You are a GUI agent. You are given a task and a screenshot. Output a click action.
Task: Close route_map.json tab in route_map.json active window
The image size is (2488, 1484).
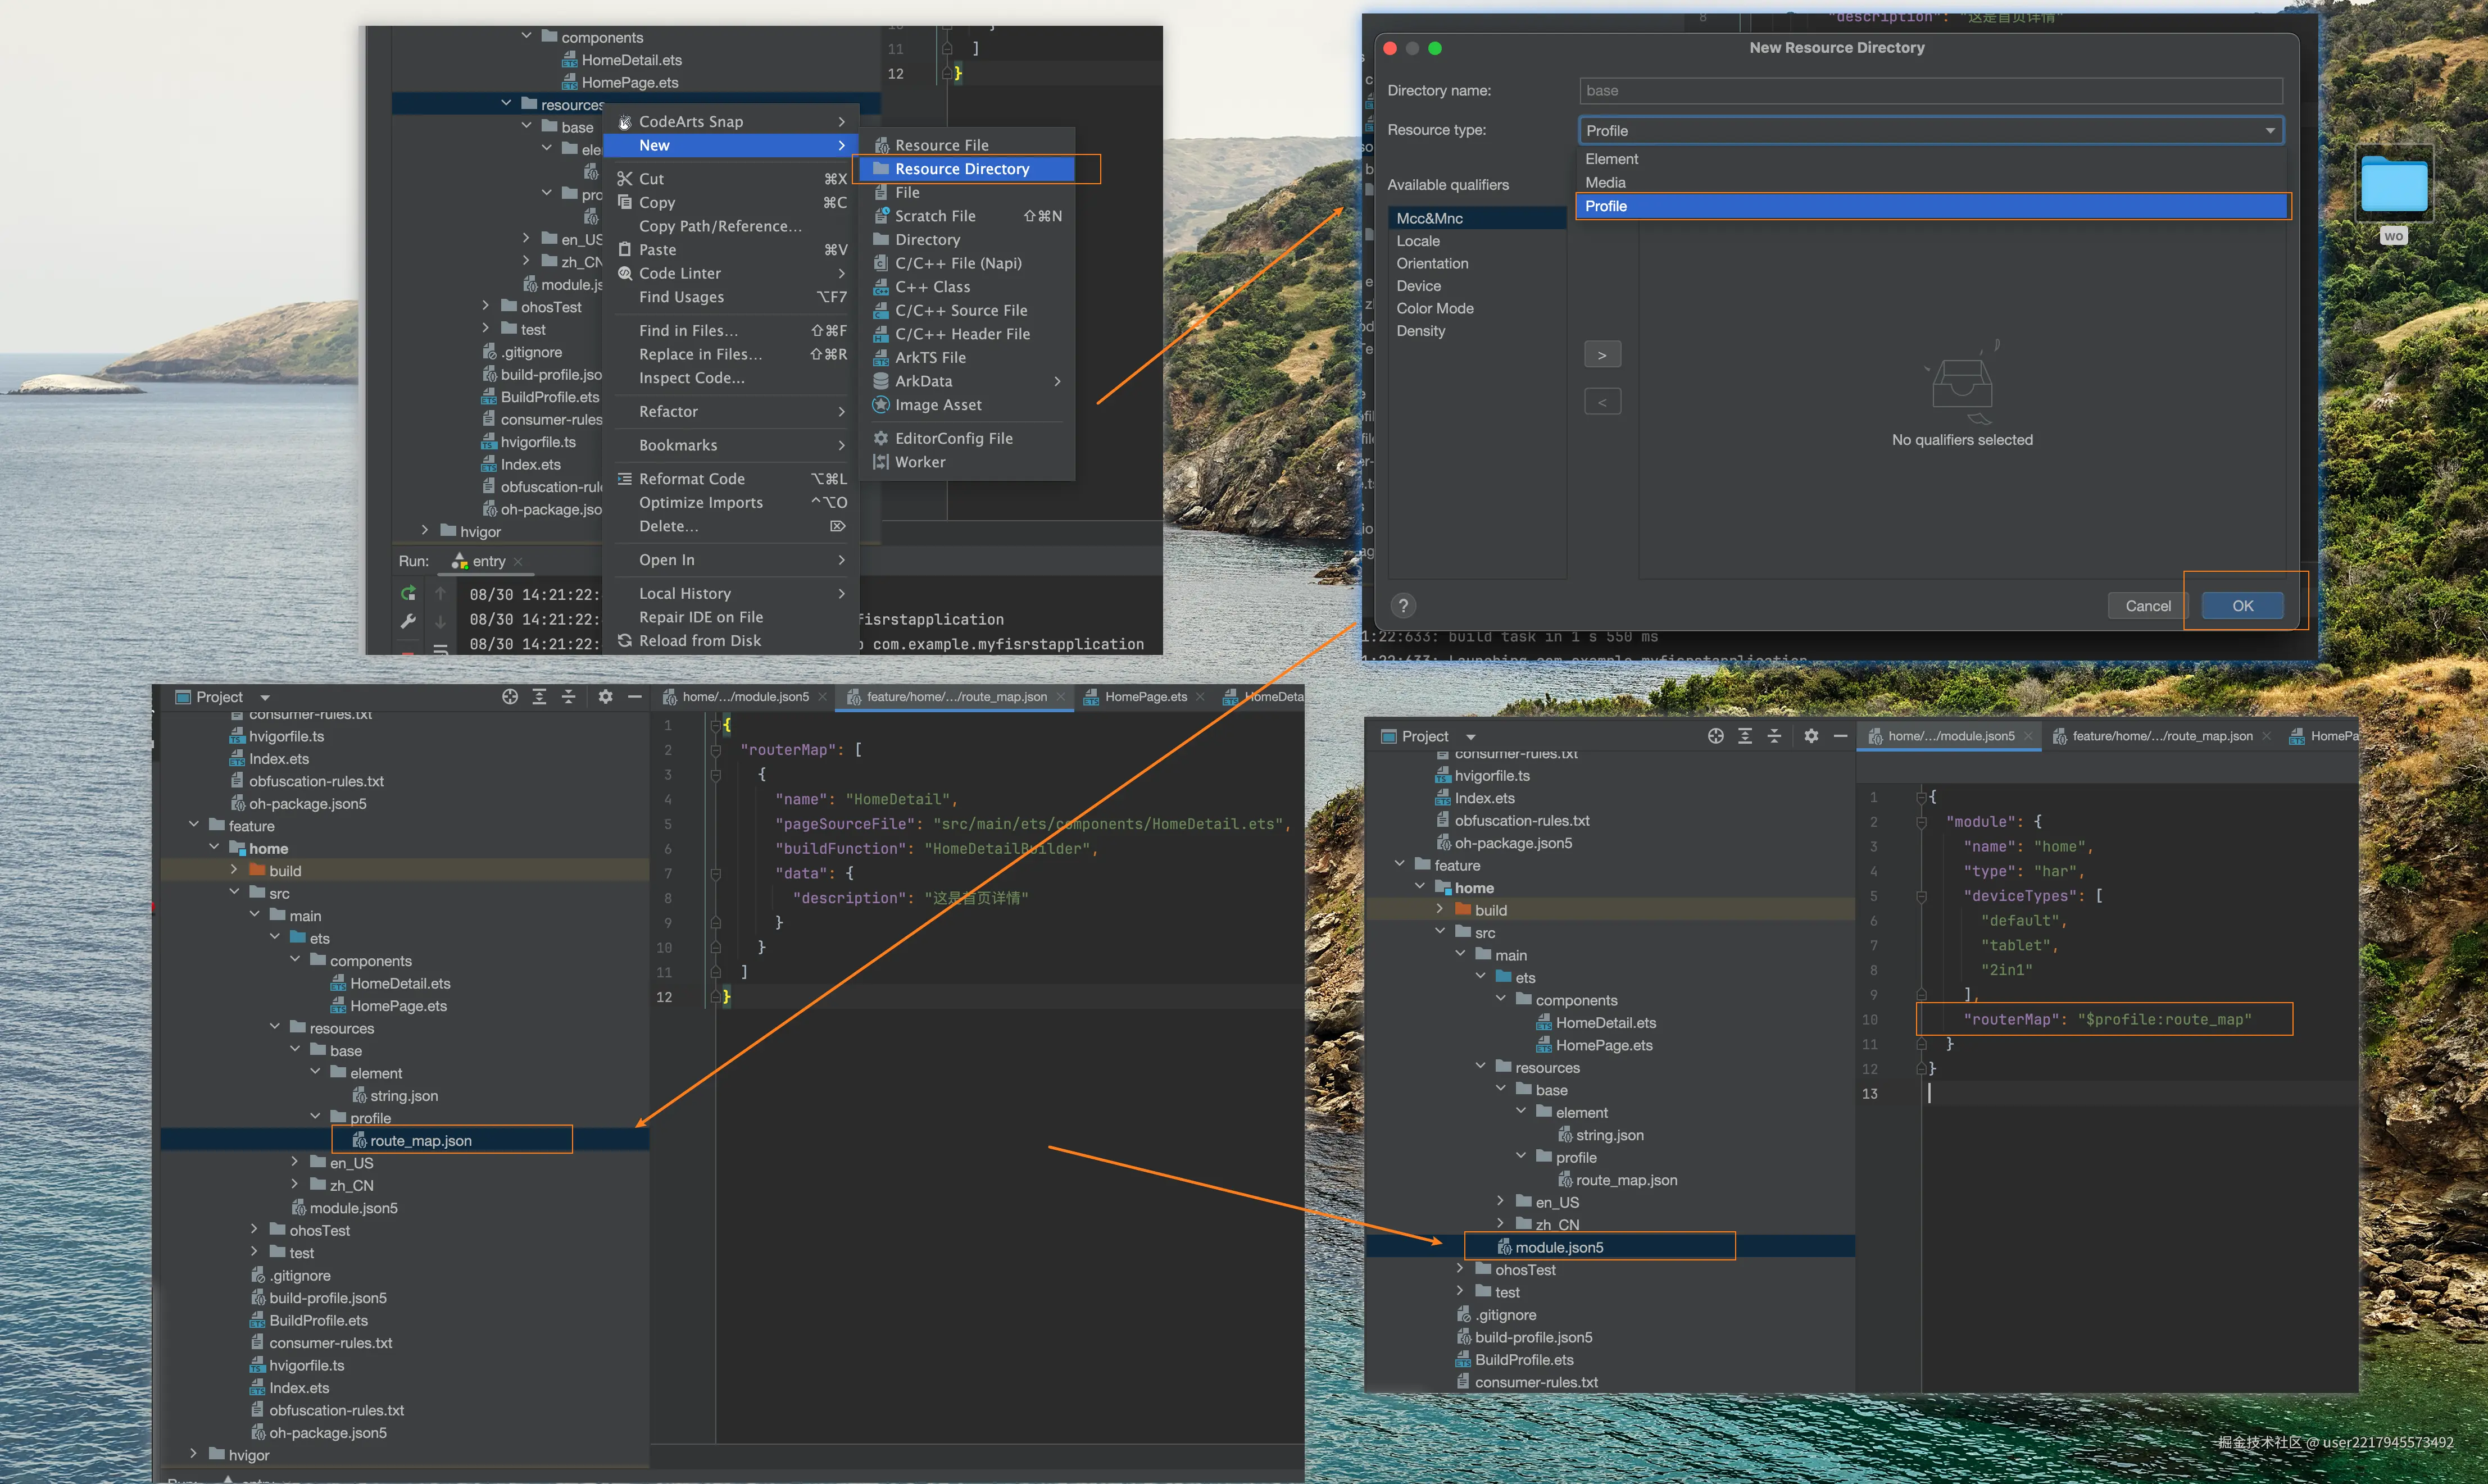pos(1061,697)
